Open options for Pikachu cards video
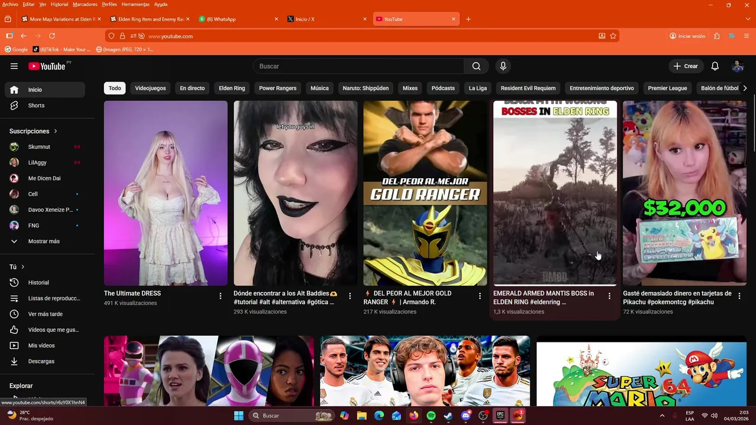Viewport: 756px width, 425px height. point(739,296)
